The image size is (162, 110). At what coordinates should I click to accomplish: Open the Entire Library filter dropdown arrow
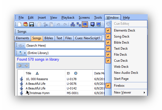click(x=25, y=53)
